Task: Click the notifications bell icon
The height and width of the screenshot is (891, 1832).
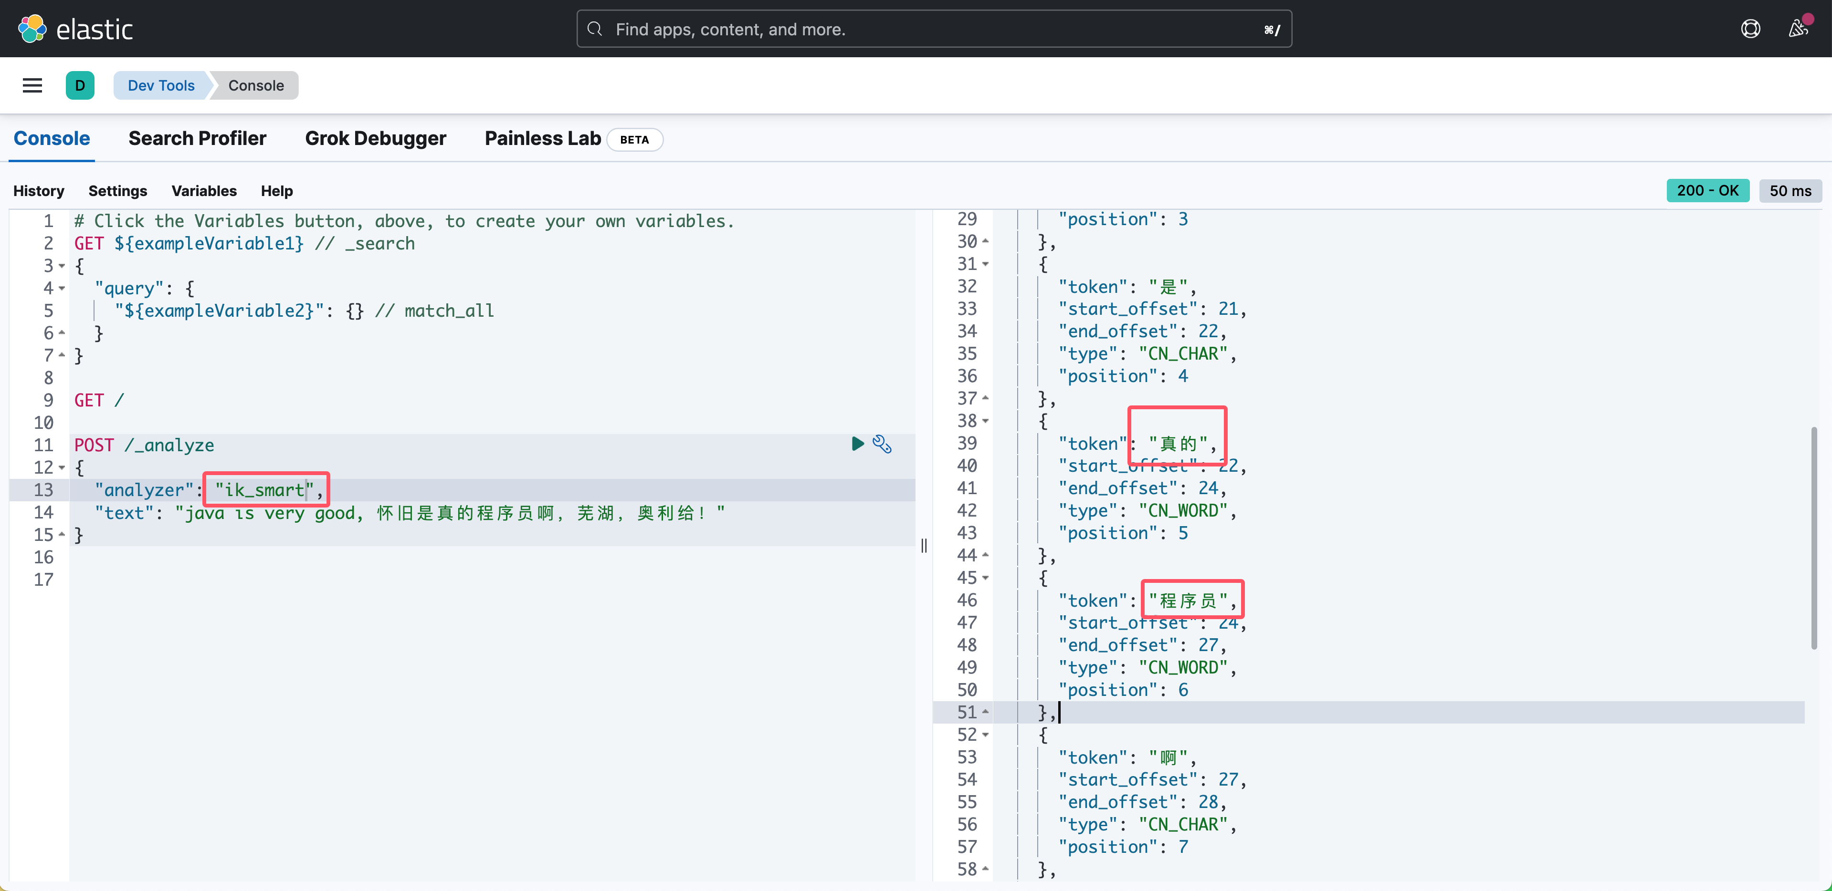Action: pos(1798,28)
